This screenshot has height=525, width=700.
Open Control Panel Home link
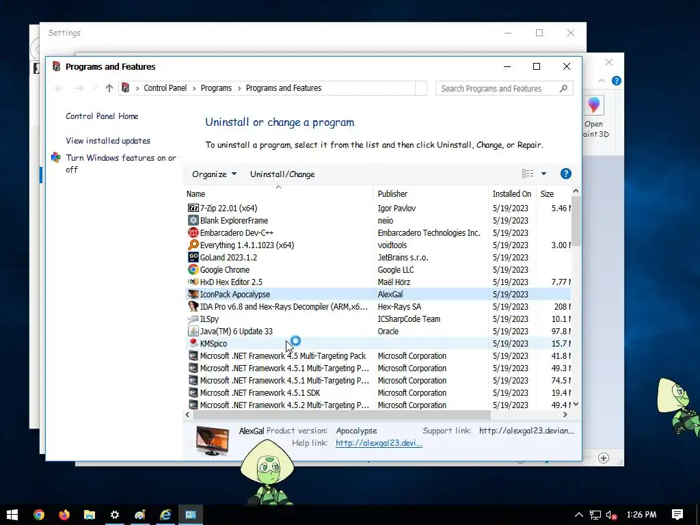[x=102, y=116]
